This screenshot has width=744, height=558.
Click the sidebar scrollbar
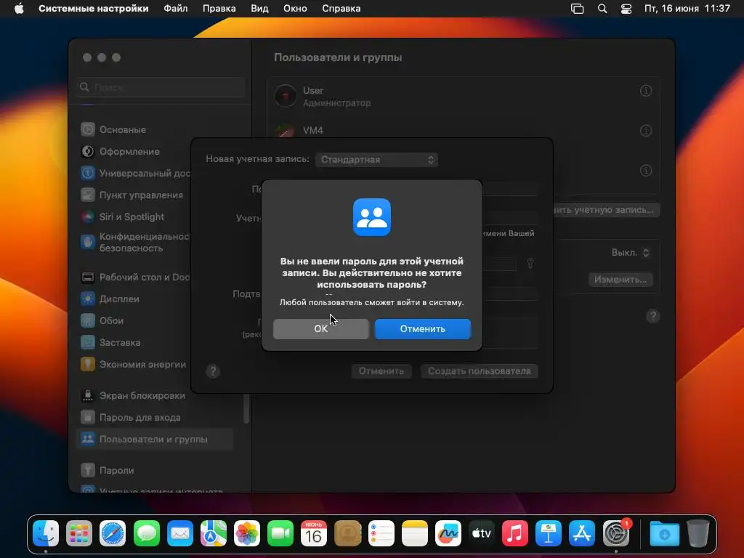point(246,408)
